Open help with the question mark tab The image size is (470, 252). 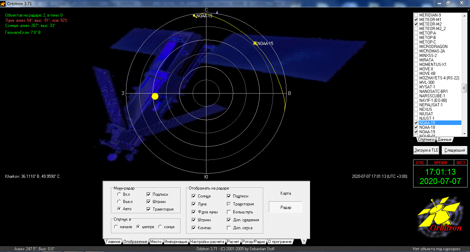[x=303, y=242]
